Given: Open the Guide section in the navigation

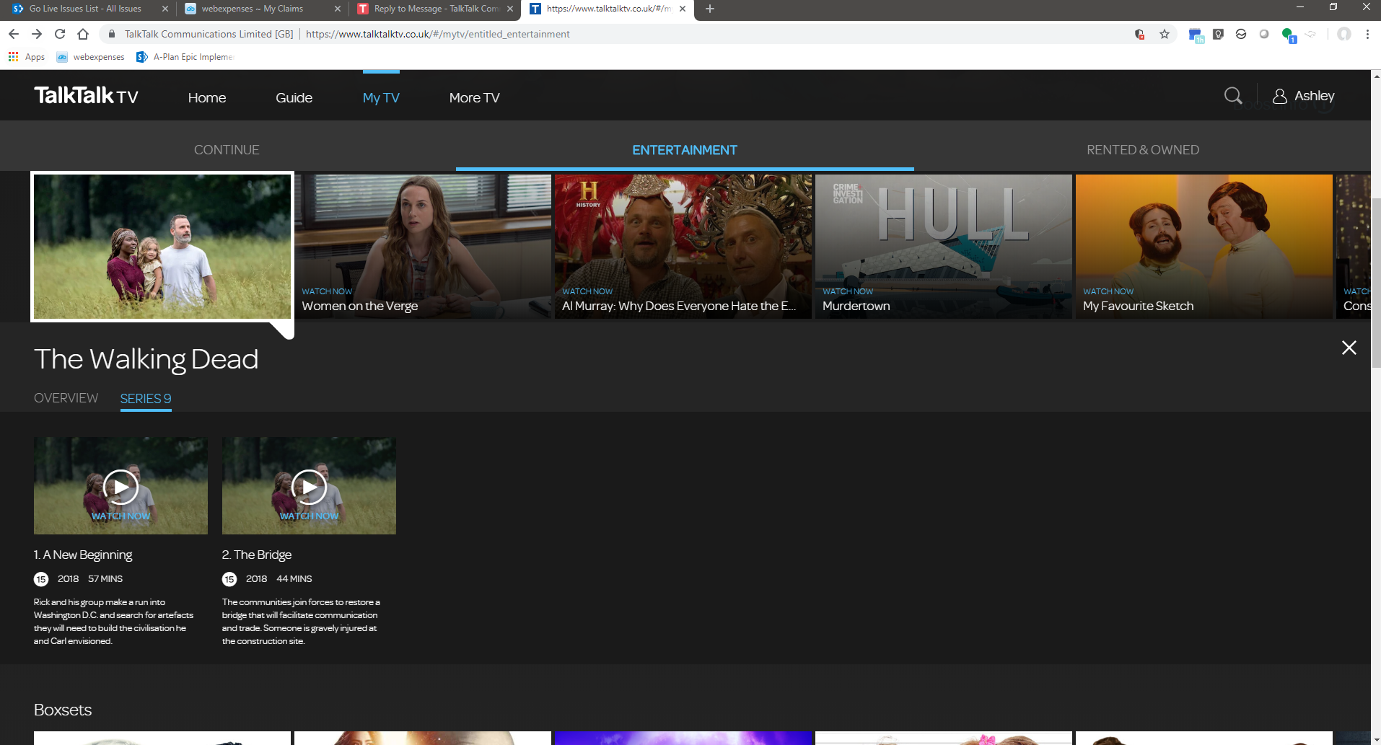Looking at the screenshot, I should (x=294, y=97).
